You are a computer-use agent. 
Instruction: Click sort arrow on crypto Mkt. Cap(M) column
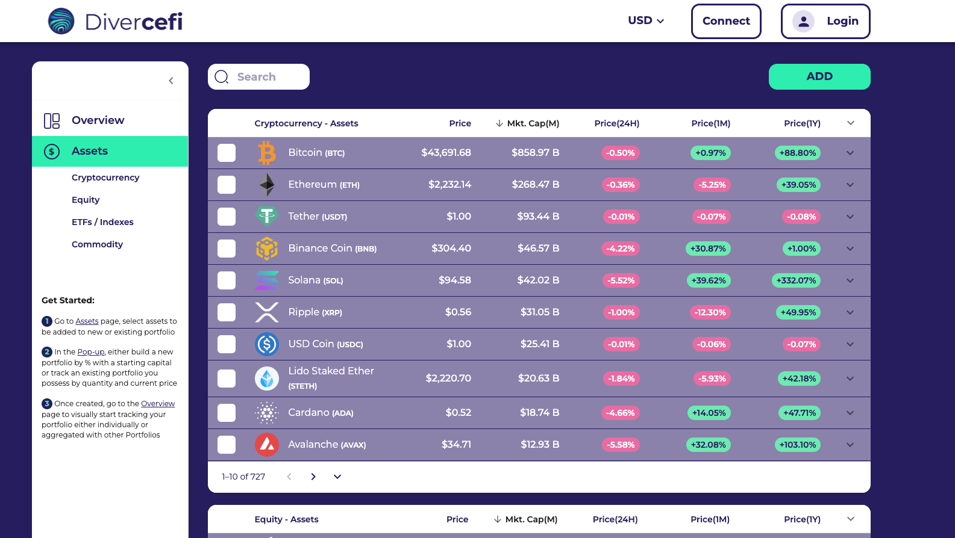(499, 123)
